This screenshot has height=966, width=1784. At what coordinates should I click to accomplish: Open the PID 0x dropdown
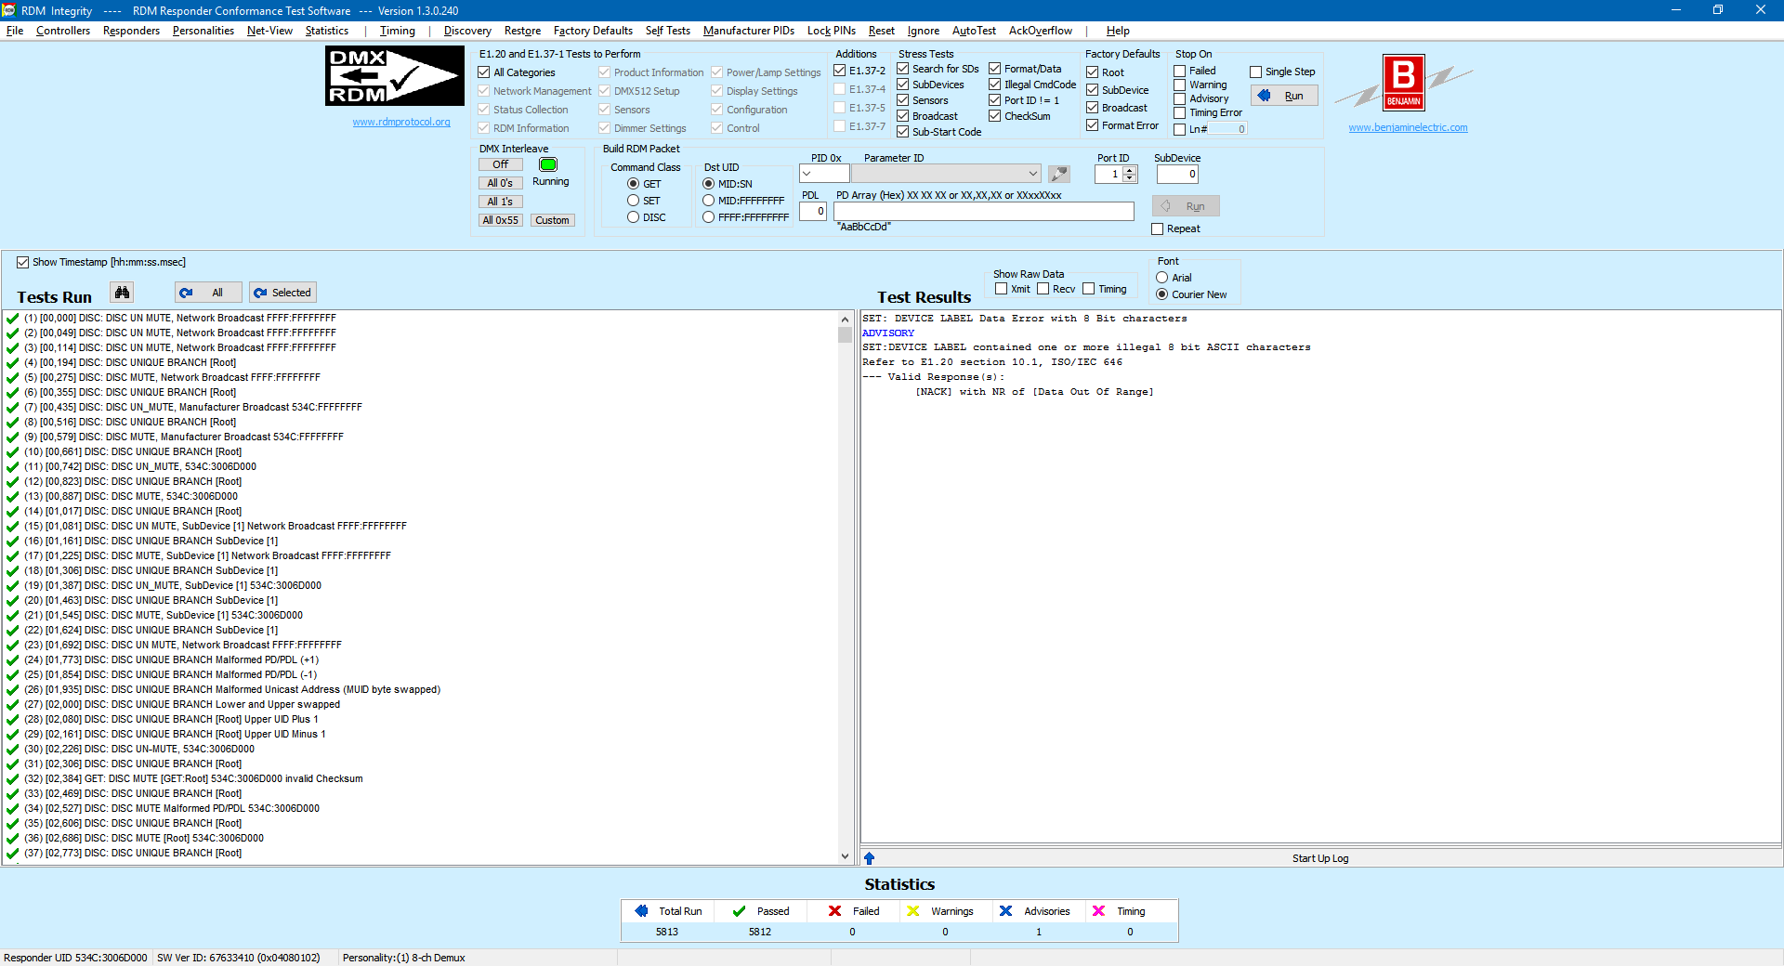pyautogui.click(x=823, y=174)
